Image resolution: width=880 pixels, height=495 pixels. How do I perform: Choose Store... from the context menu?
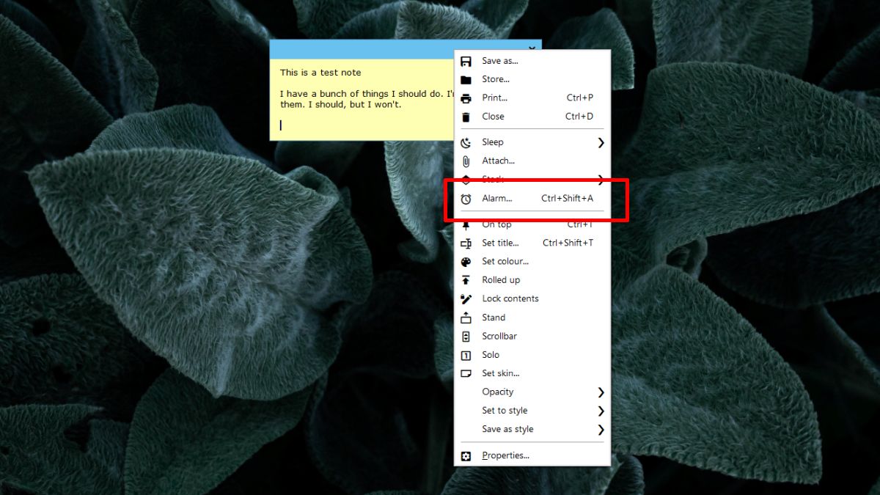[x=532, y=79]
